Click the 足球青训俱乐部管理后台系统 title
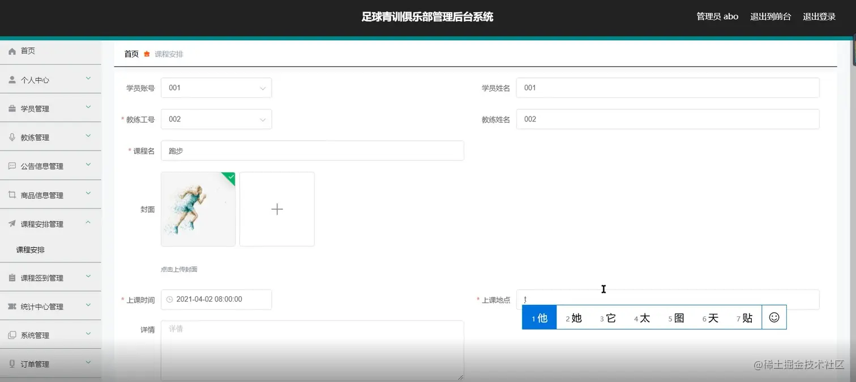The height and width of the screenshot is (382, 856). (427, 17)
